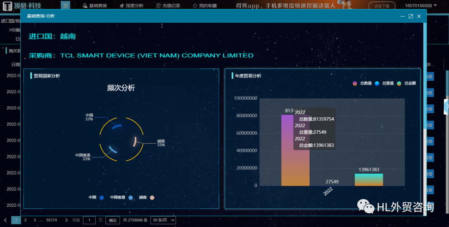Click the 顶易科技 logo icon
The image size is (449, 227).
(7, 6)
